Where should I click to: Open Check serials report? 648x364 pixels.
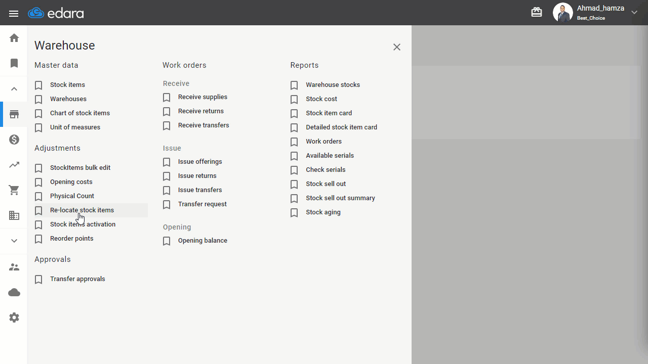326,170
